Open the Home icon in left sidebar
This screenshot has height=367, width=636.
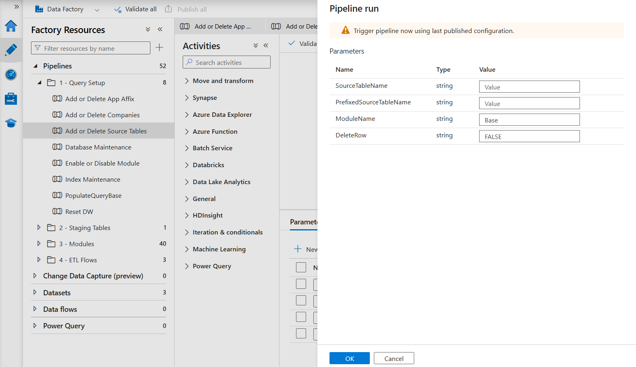(x=11, y=26)
